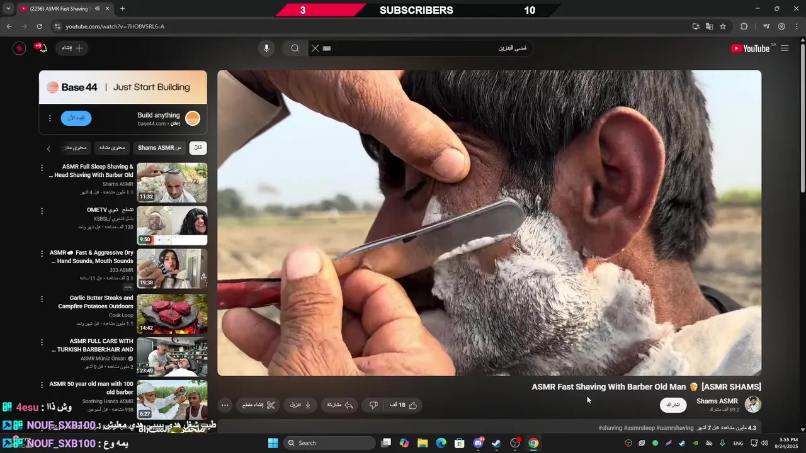Dislike the video with thumbs down

tap(373, 405)
